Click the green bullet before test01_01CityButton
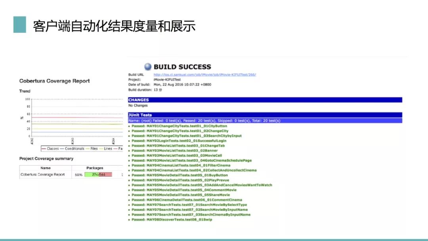428x241 pixels. [130, 126]
